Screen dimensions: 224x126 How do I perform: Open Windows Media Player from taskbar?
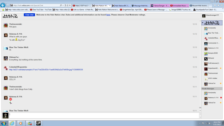21,123
